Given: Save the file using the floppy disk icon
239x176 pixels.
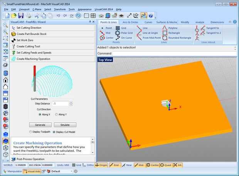Looking at the screenshot, I should [21, 15].
